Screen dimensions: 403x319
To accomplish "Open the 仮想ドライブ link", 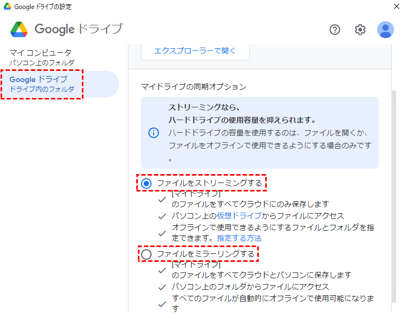I will pos(239,216).
